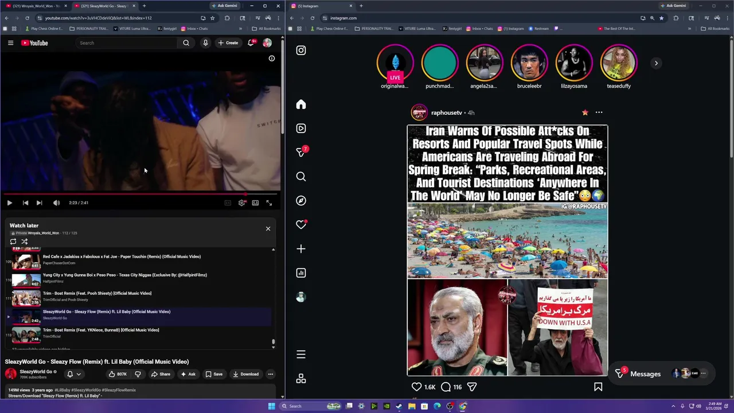
Task: Open Instagram Explore compass icon
Action: (301, 201)
